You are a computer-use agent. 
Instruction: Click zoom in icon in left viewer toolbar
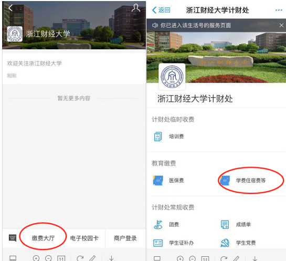click(36, 258)
